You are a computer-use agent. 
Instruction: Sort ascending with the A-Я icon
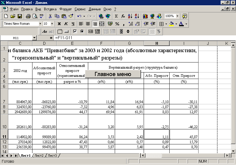[130, 16]
